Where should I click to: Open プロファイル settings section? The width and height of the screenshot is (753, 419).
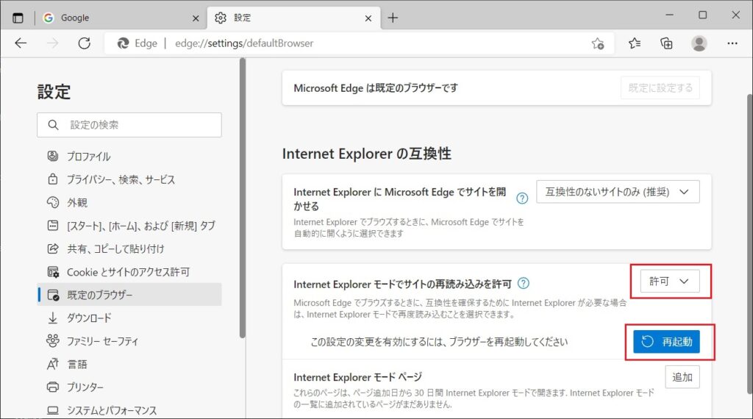click(x=129, y=156)
